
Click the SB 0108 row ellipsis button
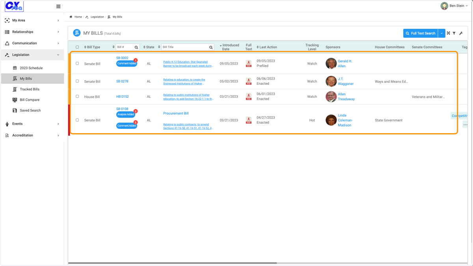465,125
